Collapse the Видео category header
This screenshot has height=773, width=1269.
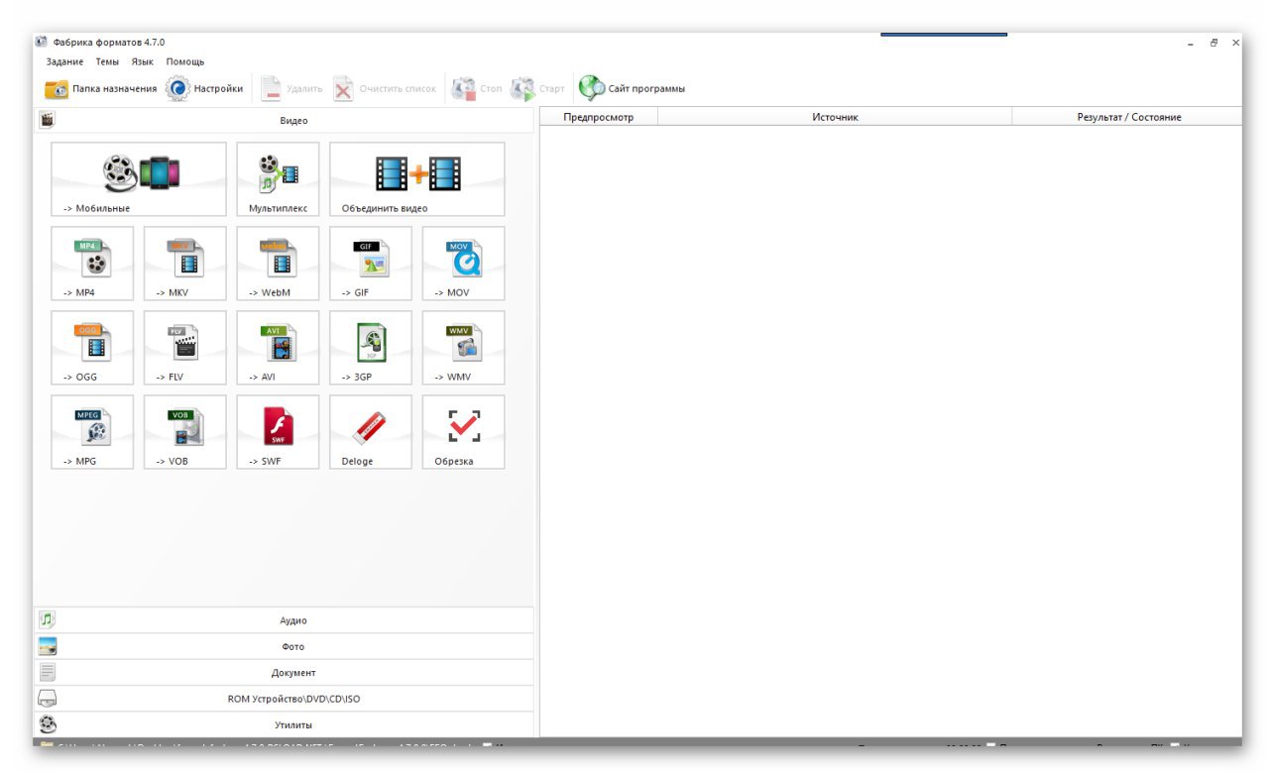284,121
